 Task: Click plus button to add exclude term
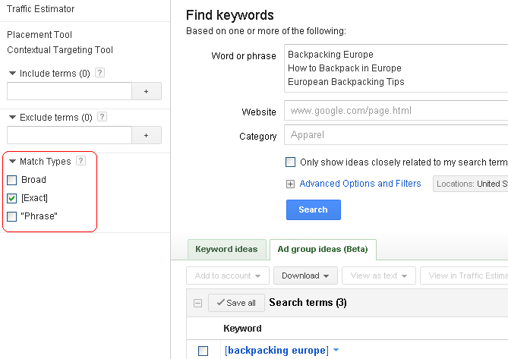147,135
